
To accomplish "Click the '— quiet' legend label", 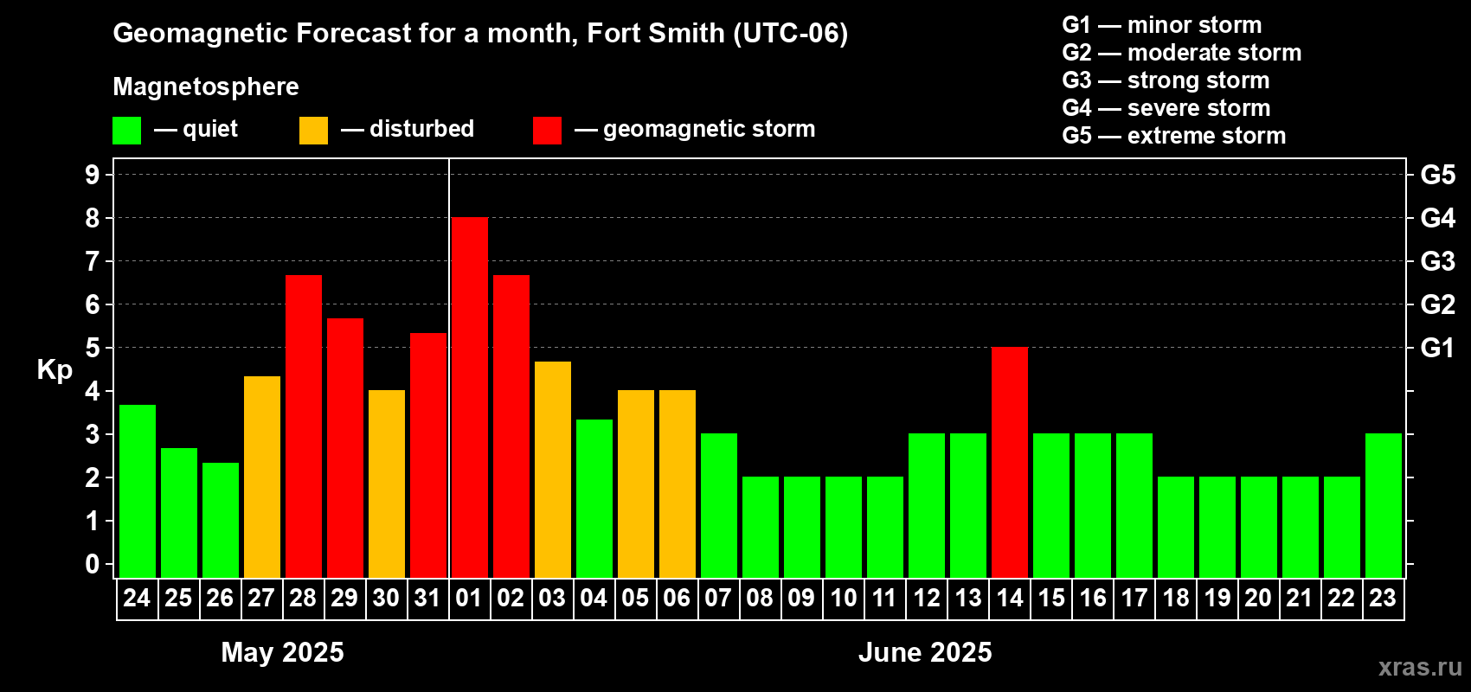I will pos(196,130).
